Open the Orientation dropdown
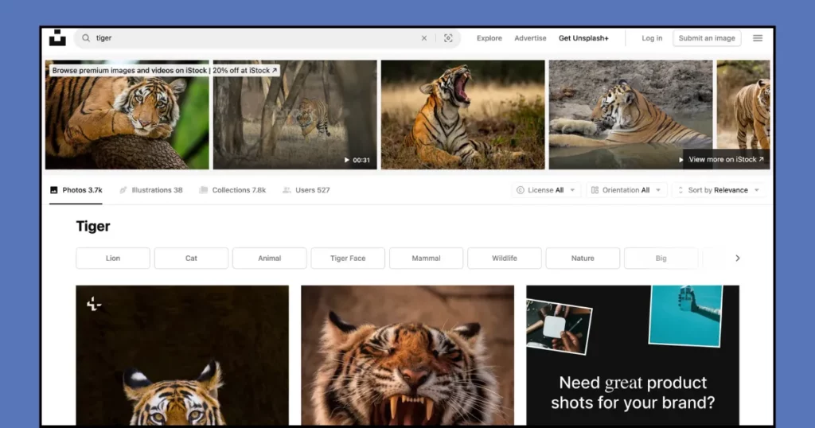This screenshot has width=815, height=428. (x=626, y=190)
